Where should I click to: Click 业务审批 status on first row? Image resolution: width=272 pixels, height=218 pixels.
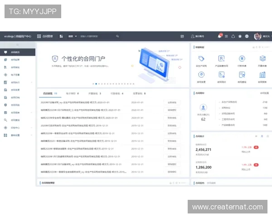coord(172,103)
